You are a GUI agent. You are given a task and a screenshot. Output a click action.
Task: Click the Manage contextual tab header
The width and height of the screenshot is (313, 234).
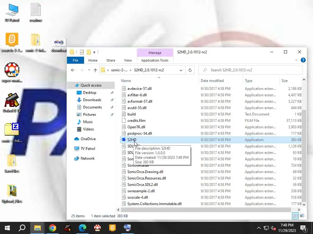155,53
